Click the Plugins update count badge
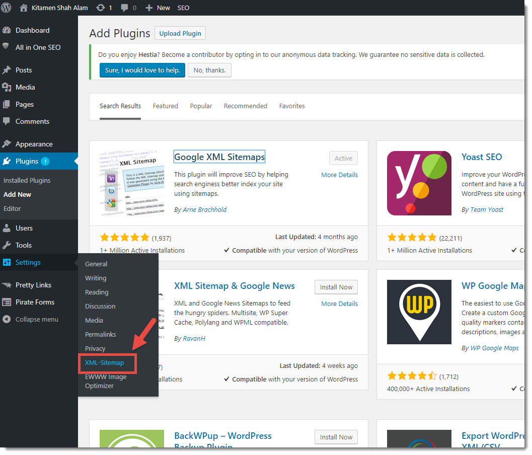Image resolution: width=532 pixels, height=455 pixels. [x=45, y=161]
